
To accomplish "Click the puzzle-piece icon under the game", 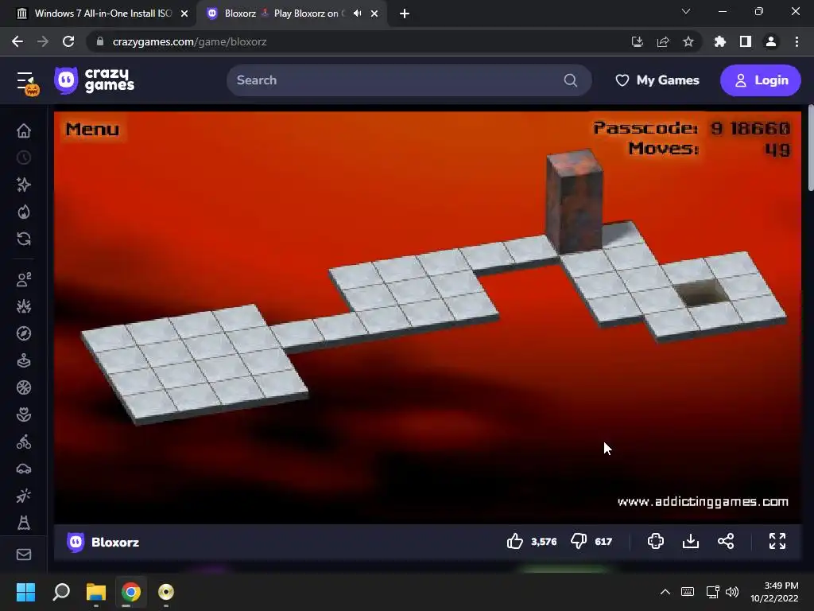I will tap(656, 541).
